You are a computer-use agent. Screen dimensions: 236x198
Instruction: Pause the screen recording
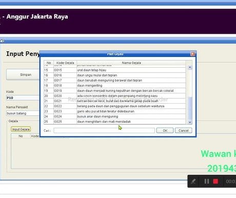coord(207,181)
